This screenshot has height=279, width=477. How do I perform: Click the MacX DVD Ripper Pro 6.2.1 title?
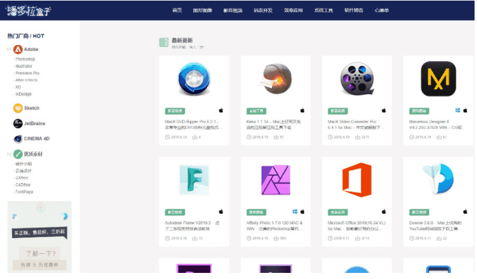[192, 125]
